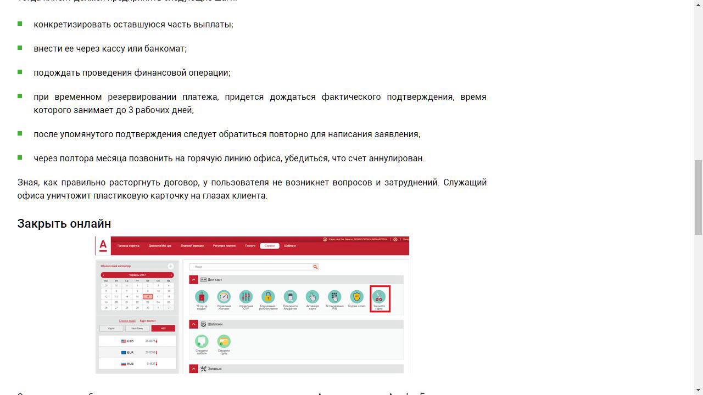Select the gauge limits-management icon

224,297
